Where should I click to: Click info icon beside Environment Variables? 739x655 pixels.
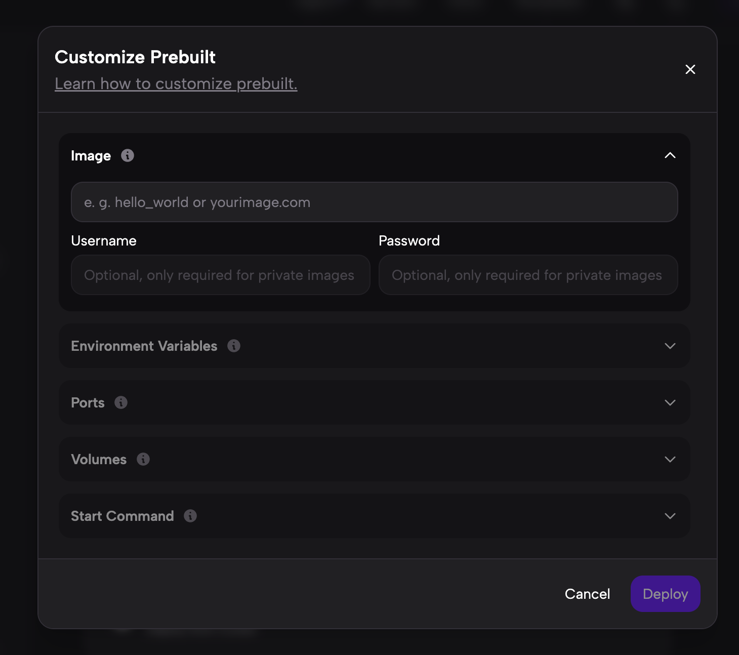234,346
